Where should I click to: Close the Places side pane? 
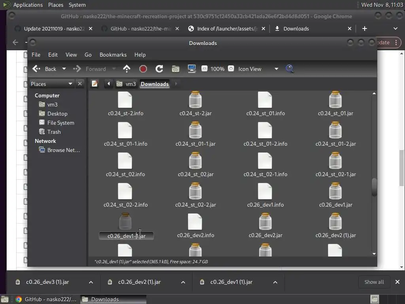pyautogui.click(x=80, y=84)
